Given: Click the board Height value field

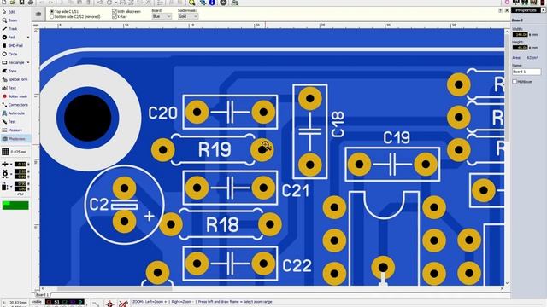Looking at the screenshot, I should [x=520, y=48].
